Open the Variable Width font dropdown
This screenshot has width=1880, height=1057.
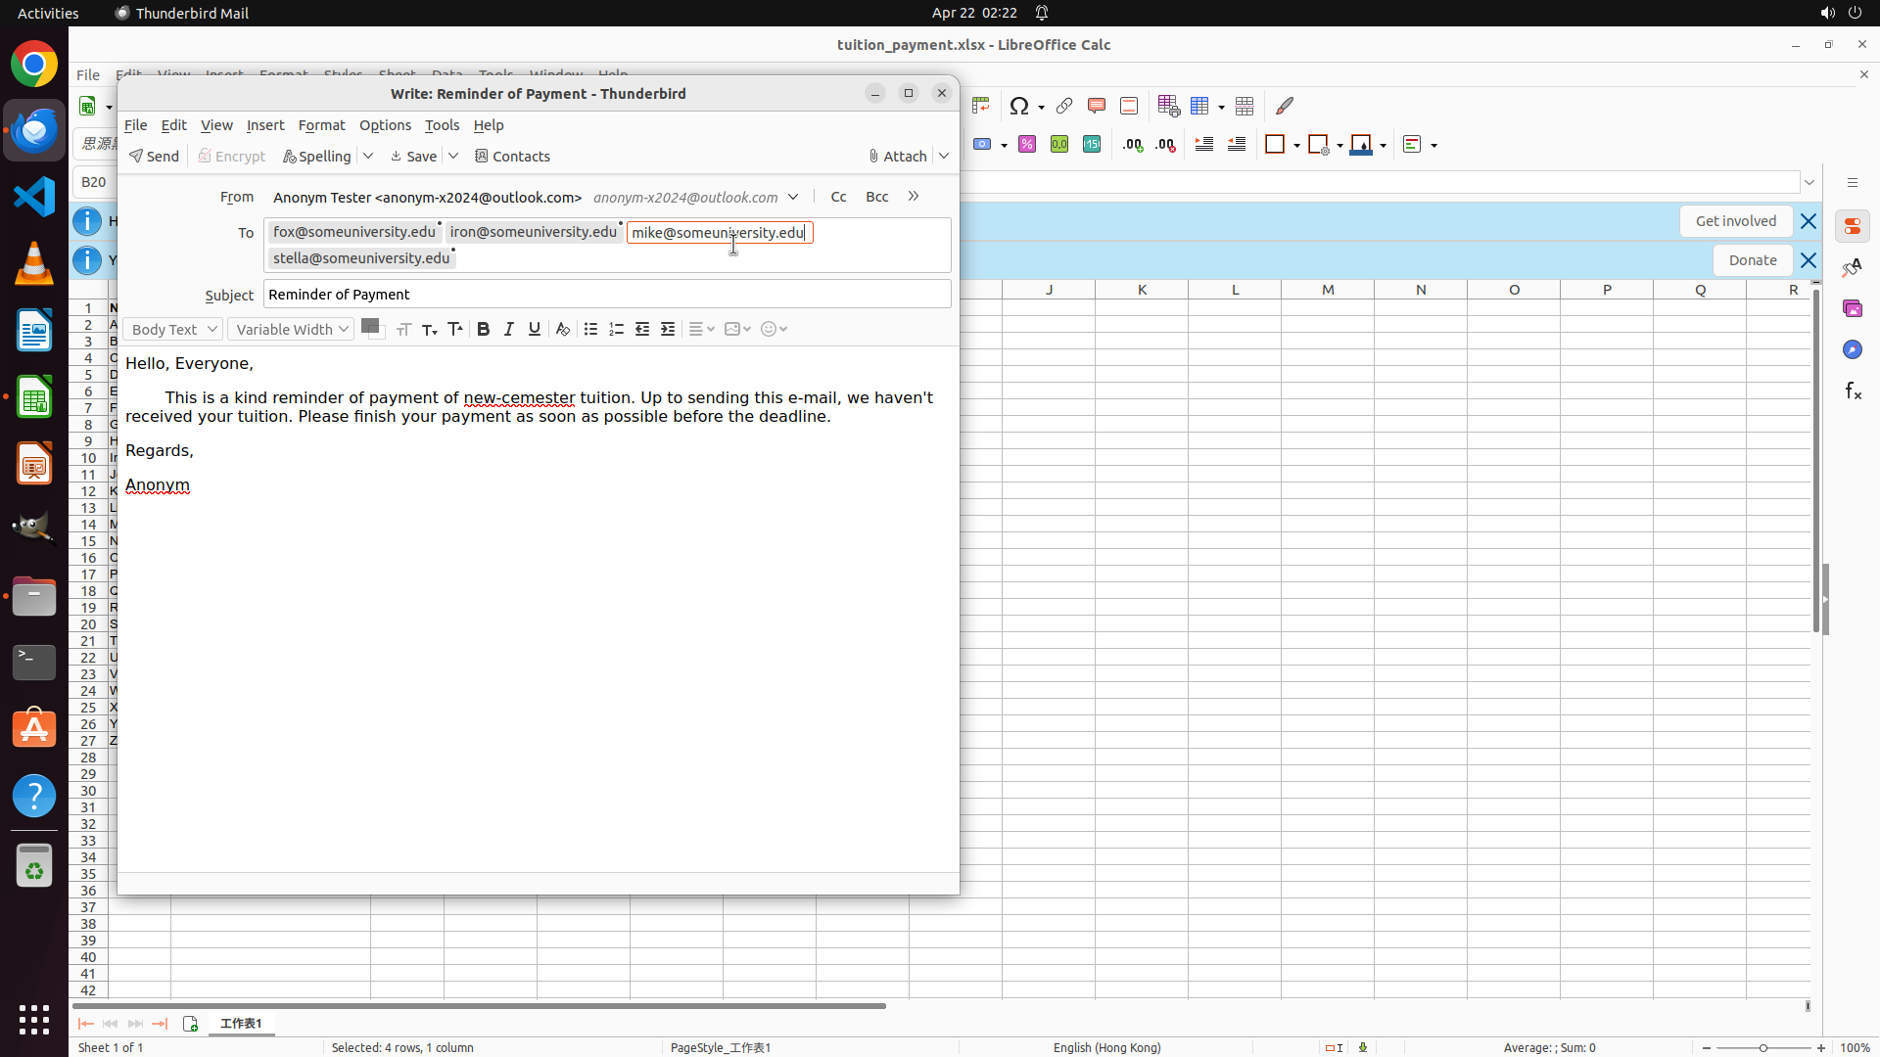point(291,329)
